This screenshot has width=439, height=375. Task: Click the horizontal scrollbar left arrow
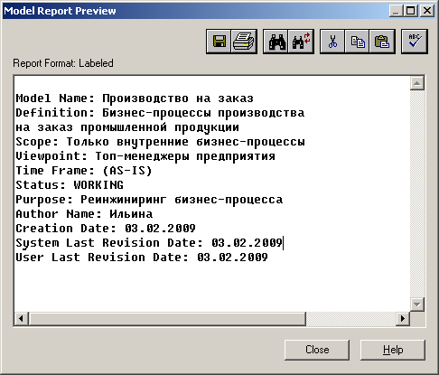click(x=21, y=318)
